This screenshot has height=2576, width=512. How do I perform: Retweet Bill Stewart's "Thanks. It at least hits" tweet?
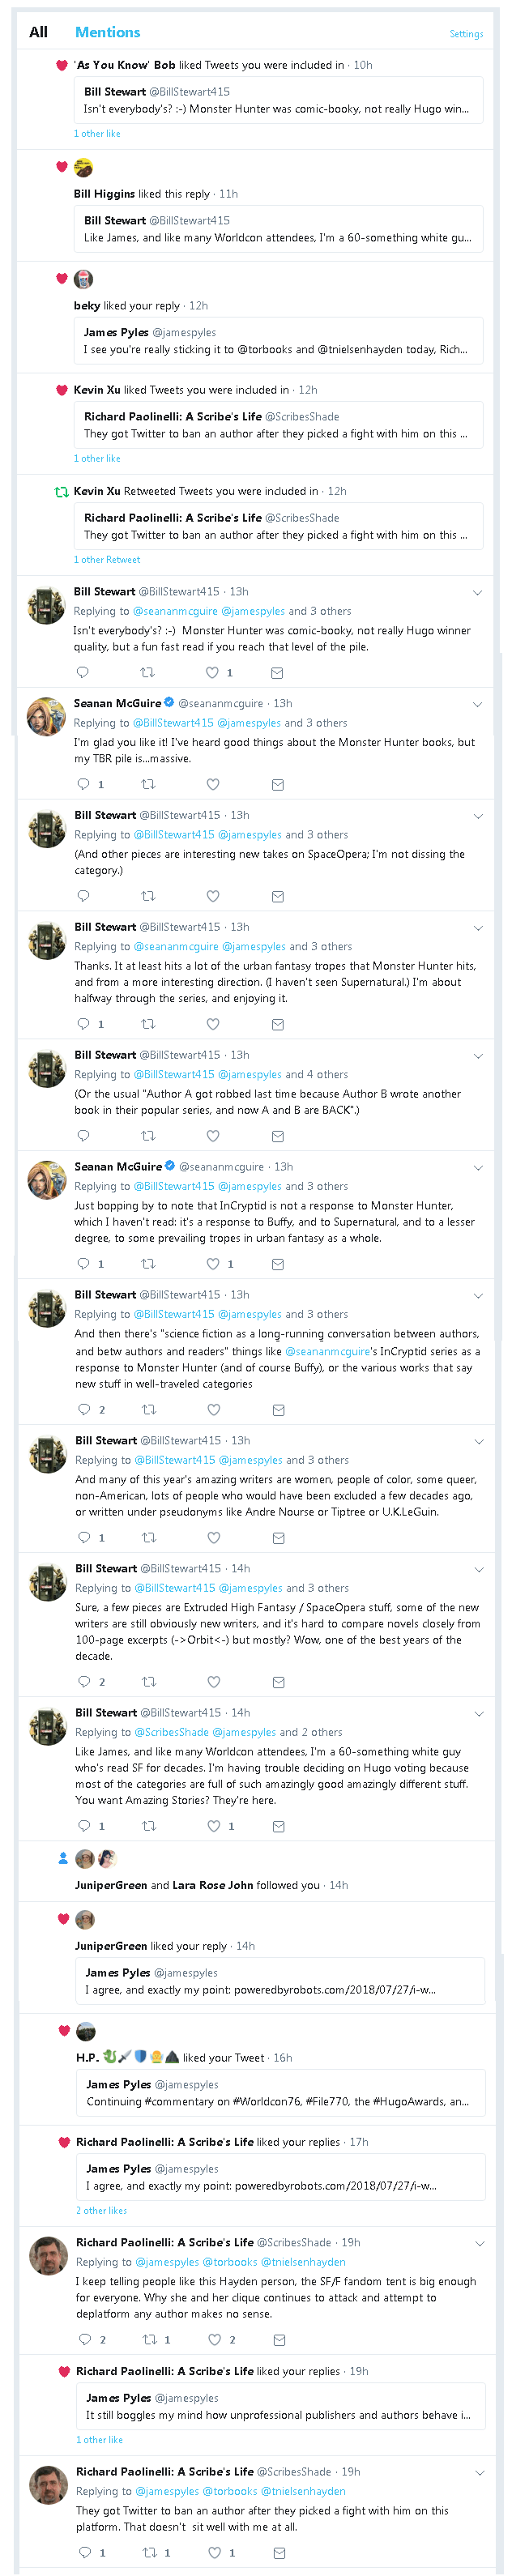pyautogui.click(x=148, y=1024)
